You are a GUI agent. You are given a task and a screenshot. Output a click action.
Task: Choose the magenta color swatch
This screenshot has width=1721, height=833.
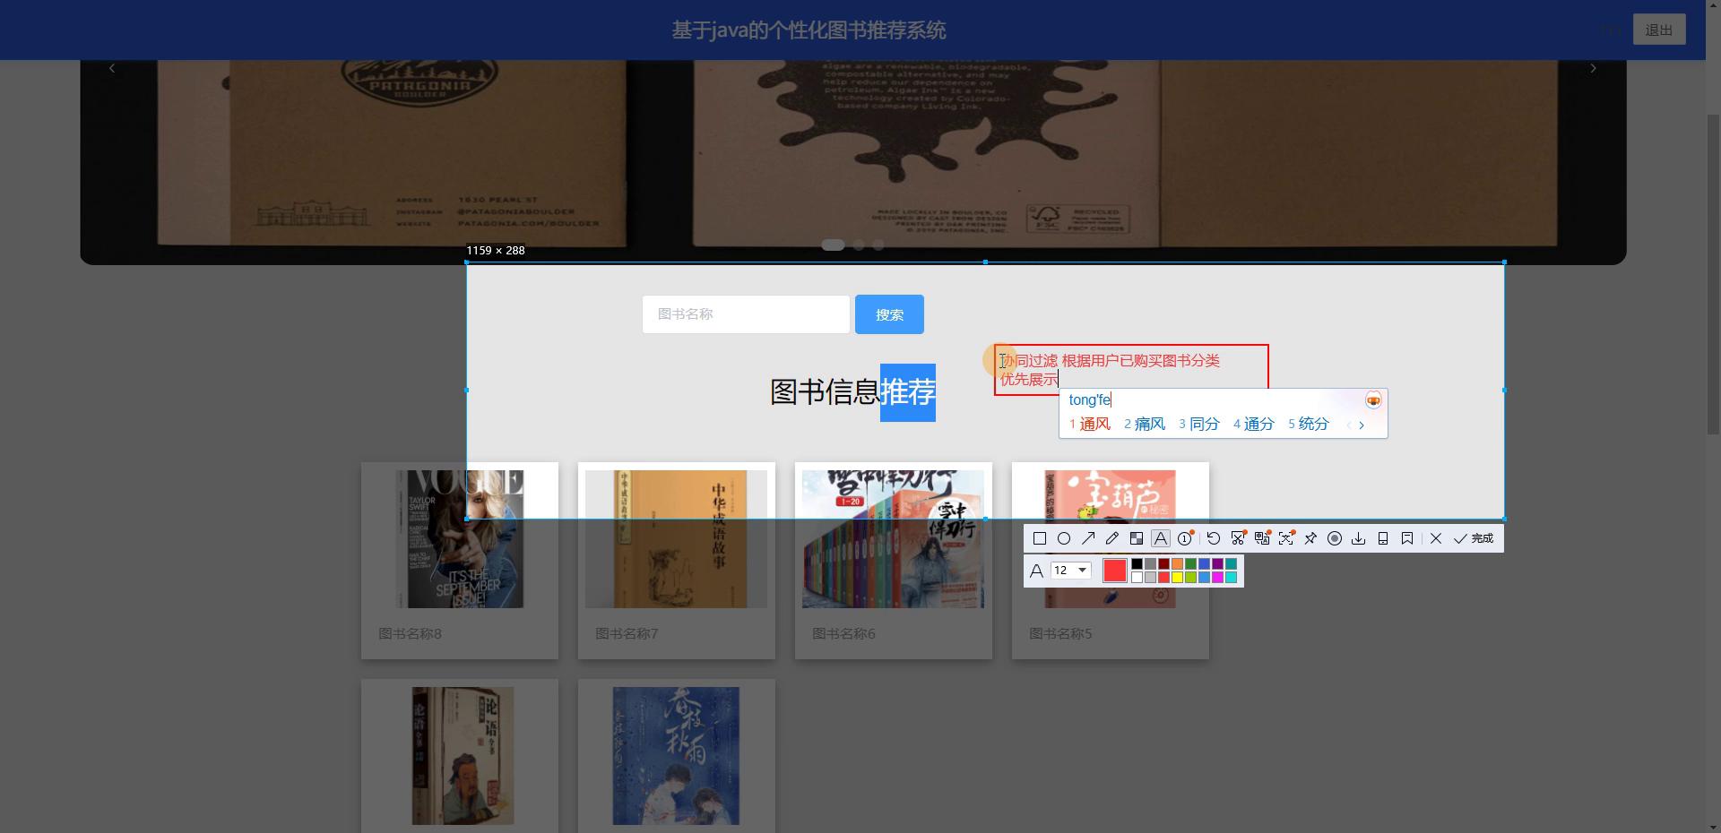[1217, 578]
